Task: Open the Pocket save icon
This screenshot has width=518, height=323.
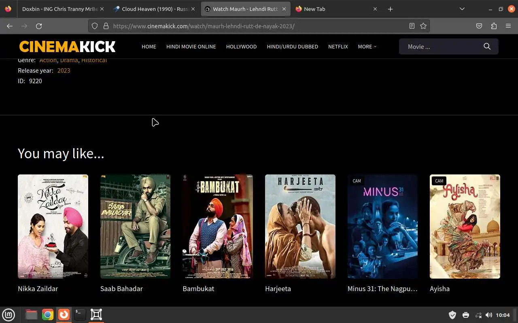Action: 479,26
